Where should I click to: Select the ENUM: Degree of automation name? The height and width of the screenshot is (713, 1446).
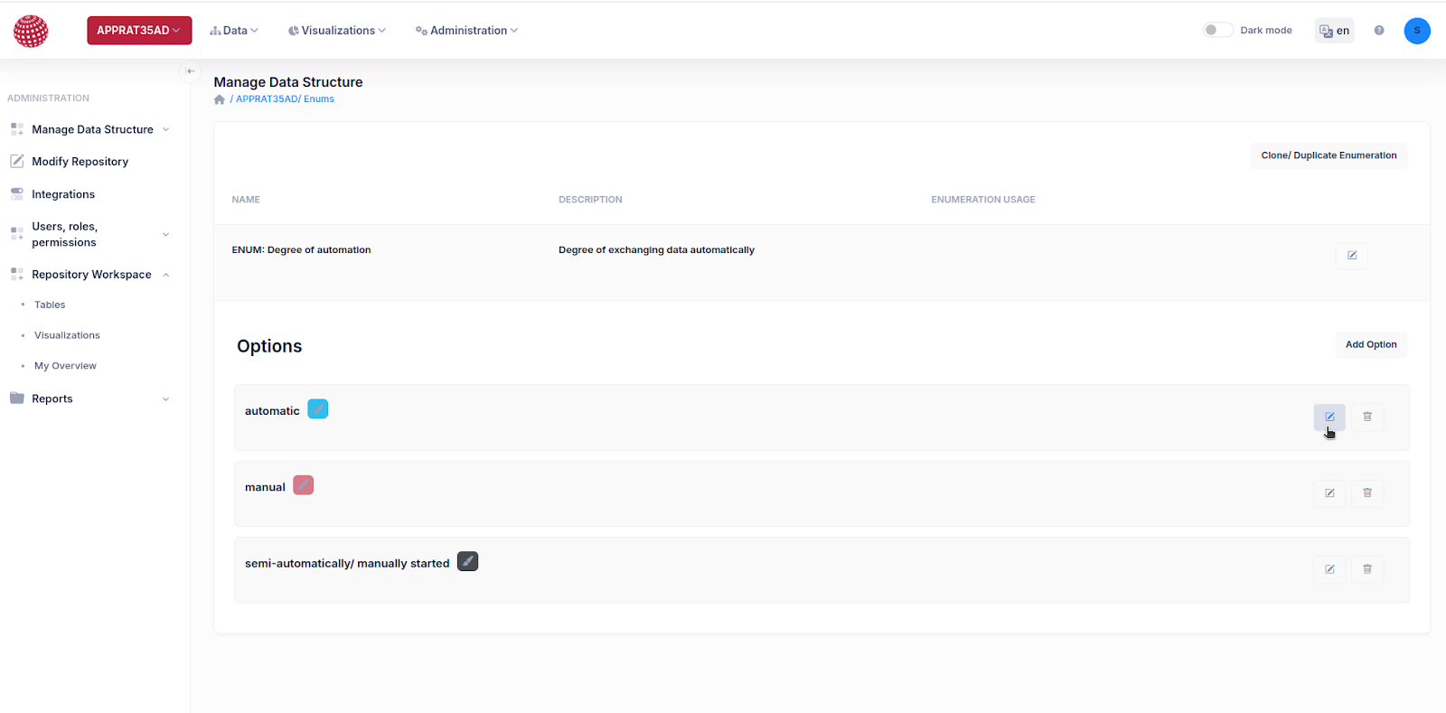301,250
